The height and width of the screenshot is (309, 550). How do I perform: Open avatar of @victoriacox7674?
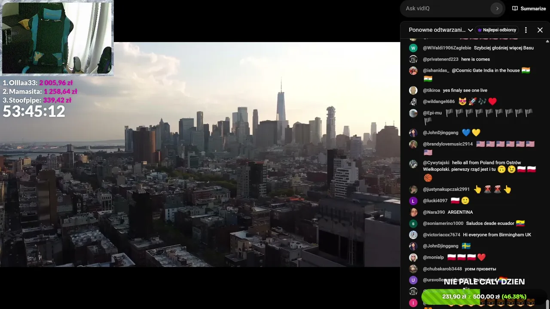(x=413, y=235)
